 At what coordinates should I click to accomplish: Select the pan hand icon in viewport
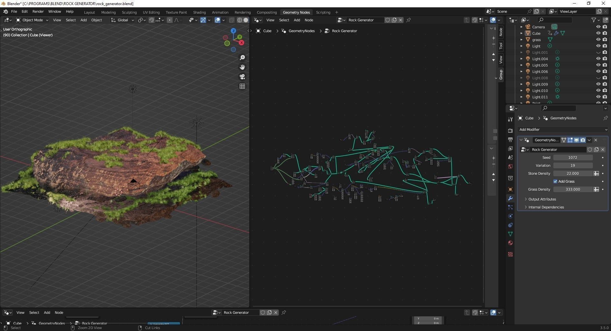[x=242, y=67]
